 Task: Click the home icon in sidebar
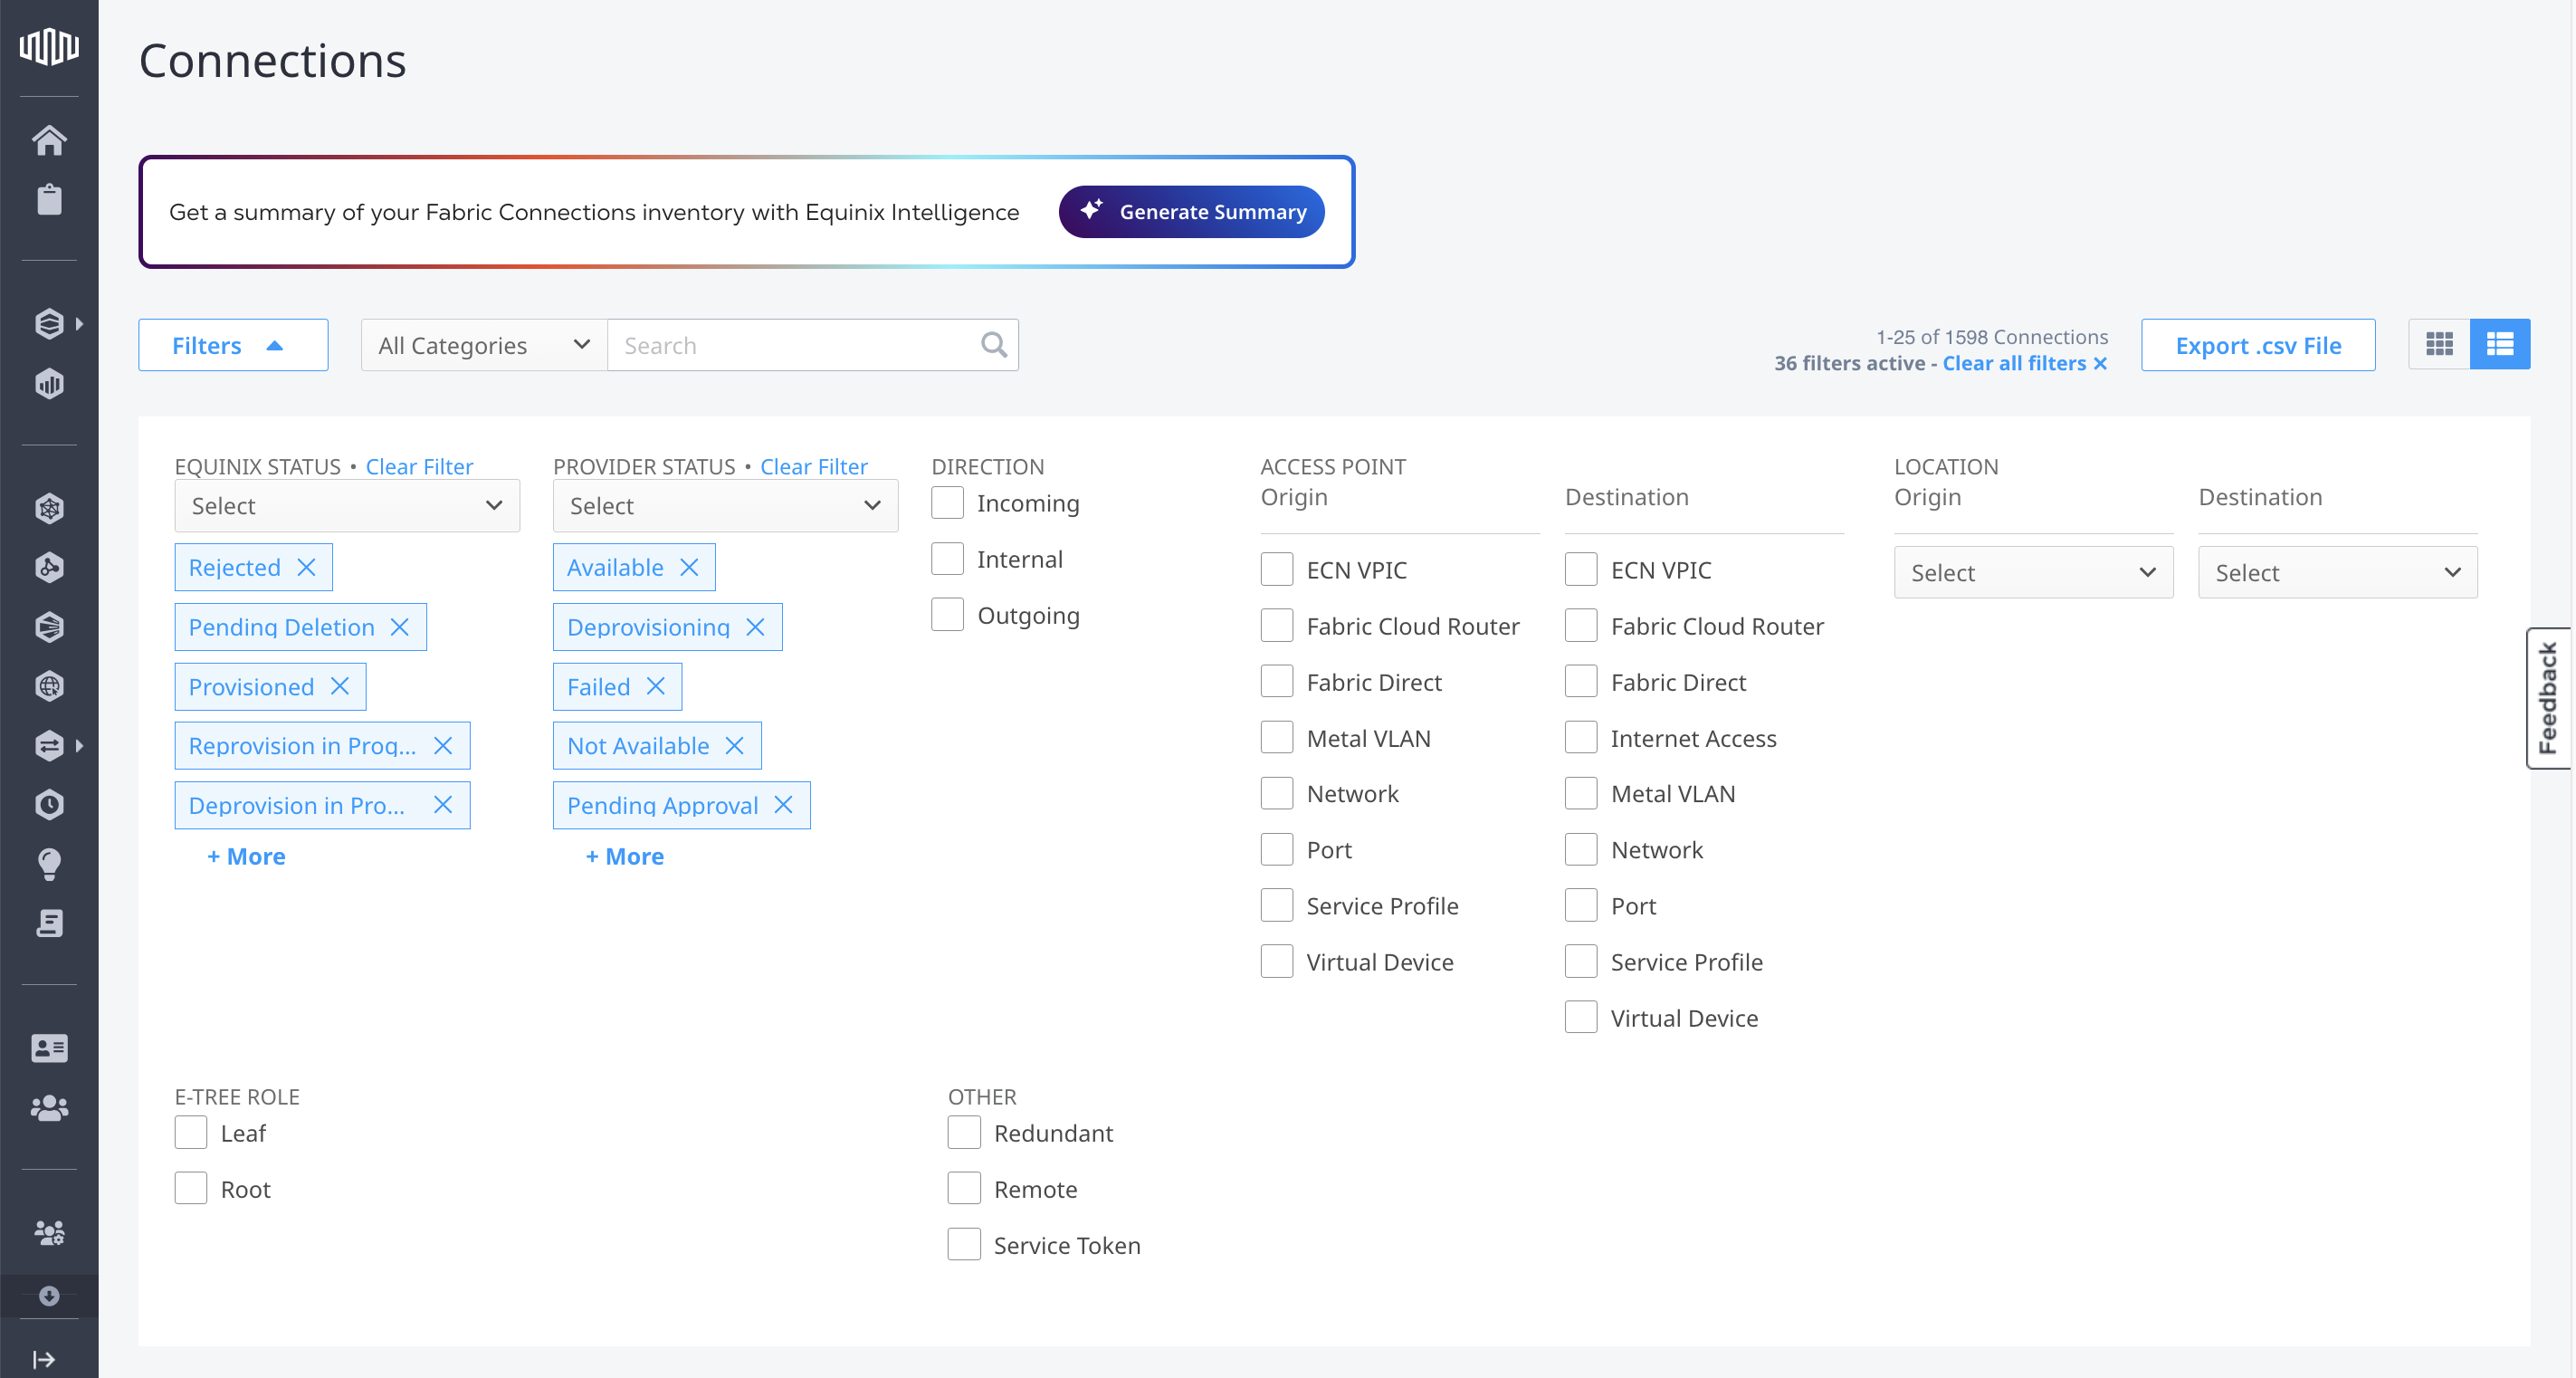(49, 140)
